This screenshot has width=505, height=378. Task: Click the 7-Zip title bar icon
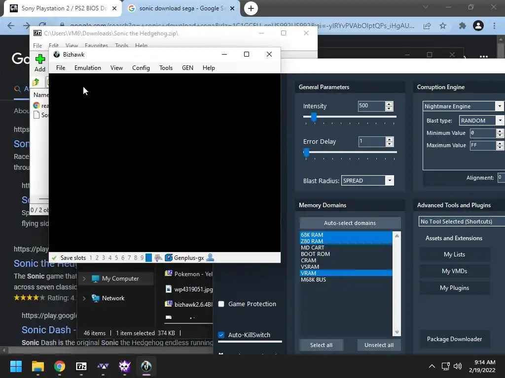[37, 33]
